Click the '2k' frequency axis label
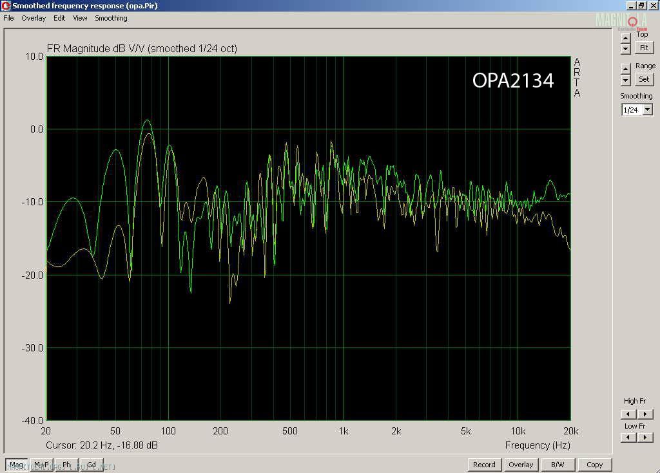The image size is (660, 473). [396, 431]
